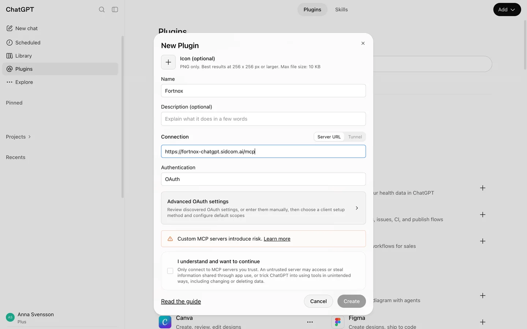Click the Name field containing Fortnox

click(263, 91)
